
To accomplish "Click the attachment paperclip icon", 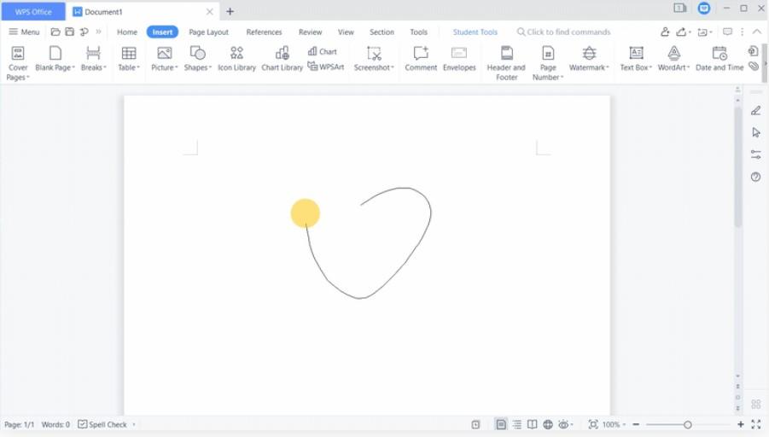I will coord(754,67).
